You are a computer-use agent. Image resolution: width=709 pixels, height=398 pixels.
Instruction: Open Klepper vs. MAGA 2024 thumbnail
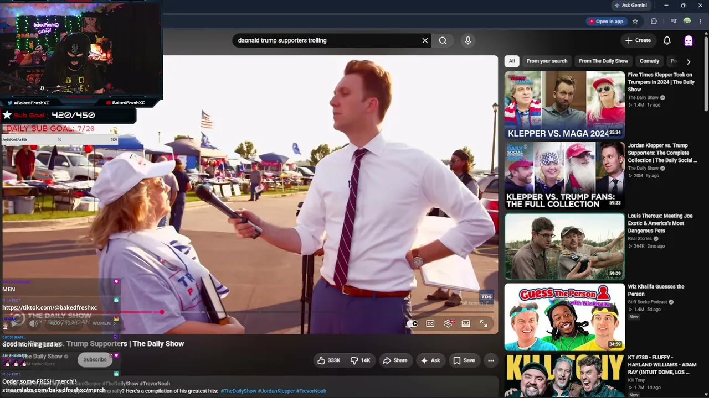pyautogui.click(x=564, y=104)
